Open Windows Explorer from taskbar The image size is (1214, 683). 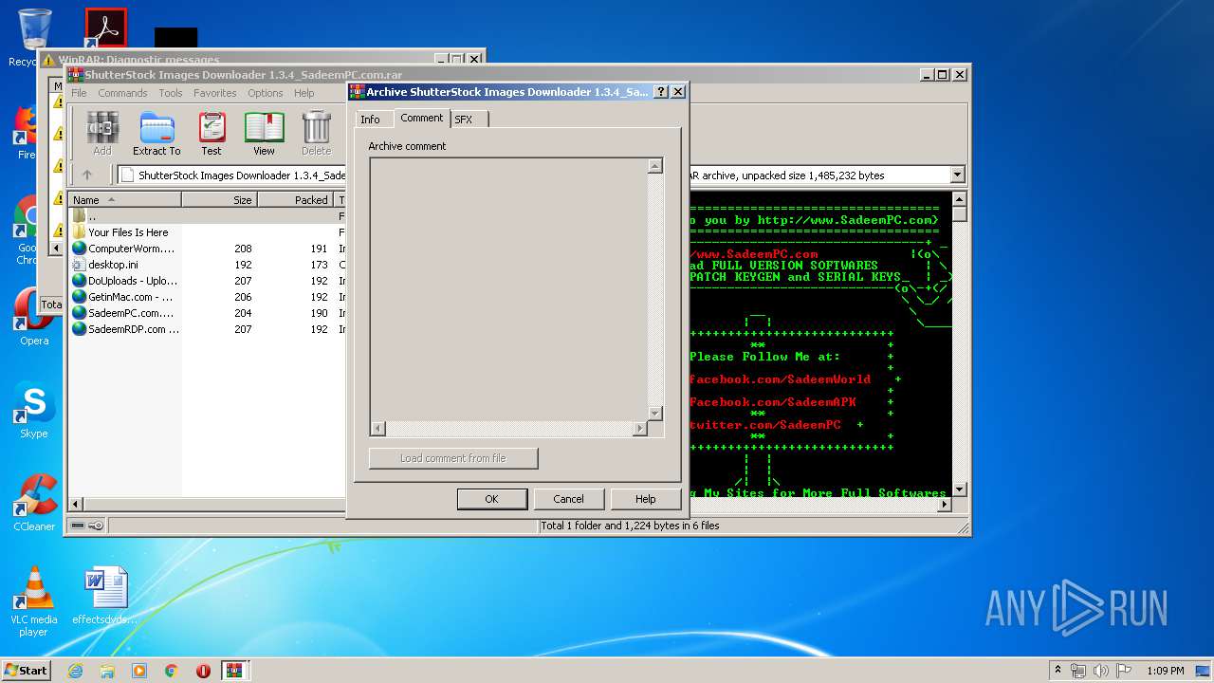coord(107,670)
